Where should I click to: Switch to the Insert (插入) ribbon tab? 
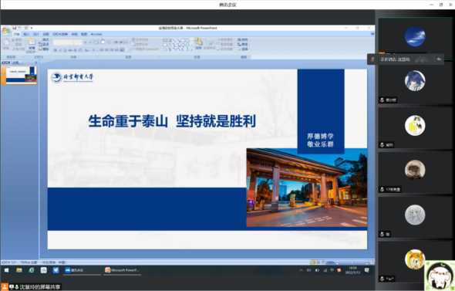26,34
